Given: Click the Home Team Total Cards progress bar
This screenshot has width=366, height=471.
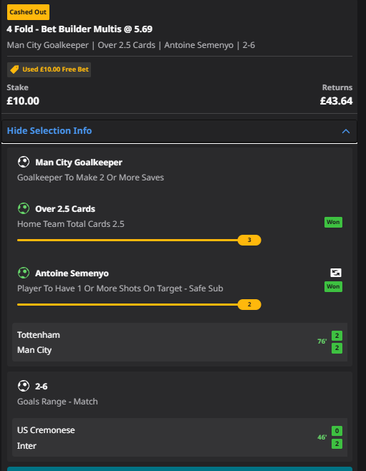Looking at the screenshot, I should click(139, 241).
